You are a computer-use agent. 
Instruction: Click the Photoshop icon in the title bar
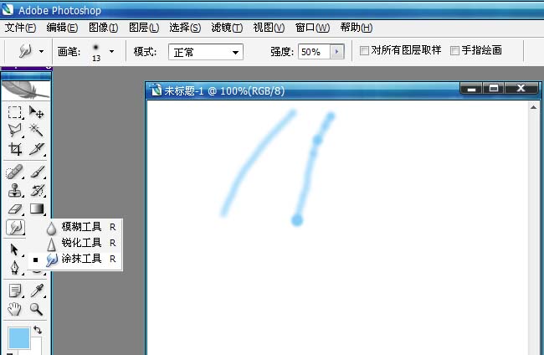pyautogui.click(x=8, y=10)
